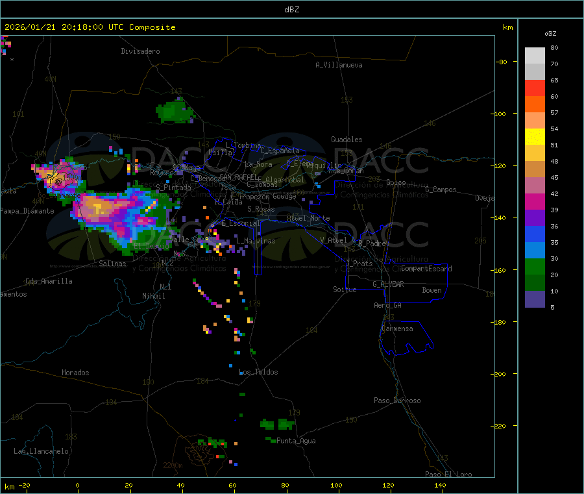Click the CompantEscard label
This screenshot has height=494, width=584.
[426, 269]
